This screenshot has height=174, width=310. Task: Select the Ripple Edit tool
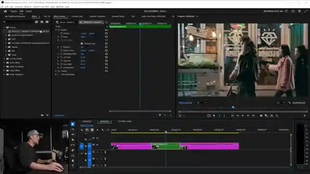73,134
